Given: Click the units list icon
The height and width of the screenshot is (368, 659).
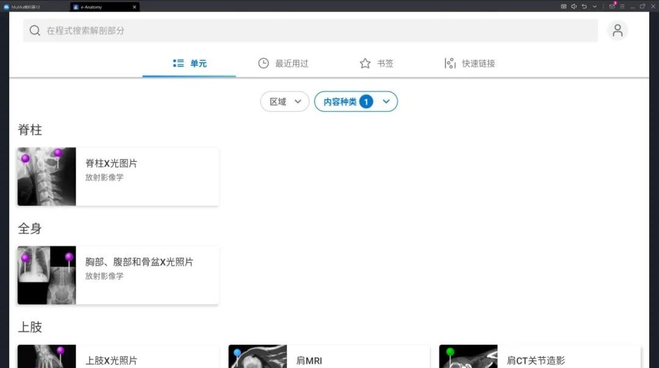Looking at the screenshot, I should [x=179, y=63].
